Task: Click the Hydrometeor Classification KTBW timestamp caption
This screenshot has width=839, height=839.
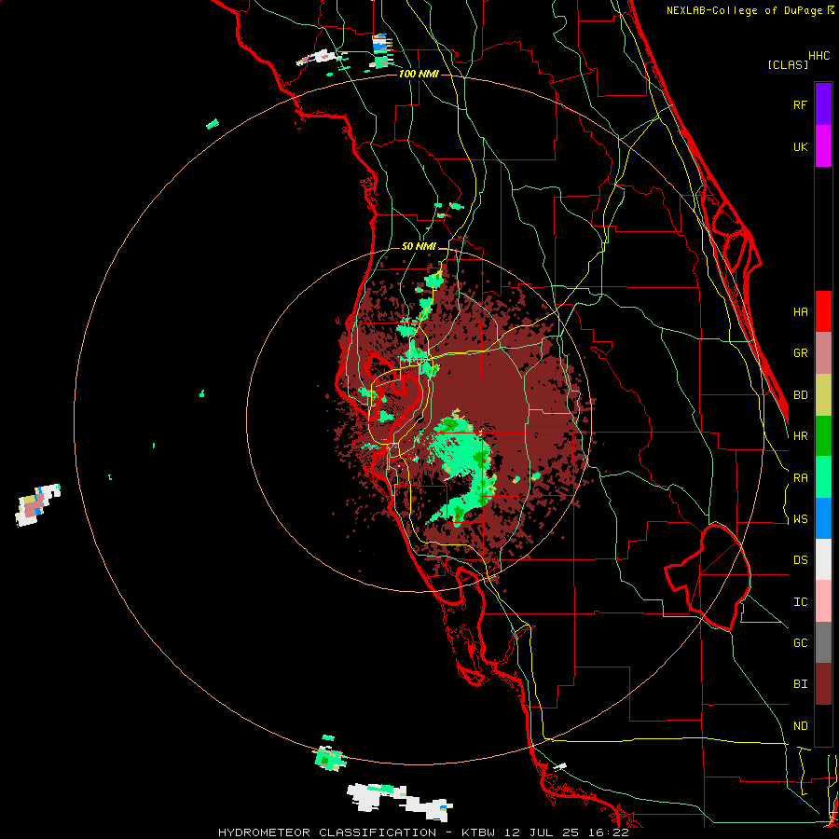Action: coord(423,832)
